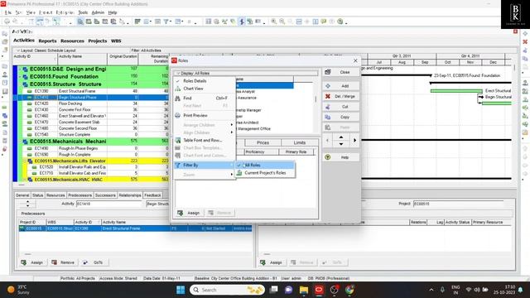
Task: Switch to the Reports tab at top
Action: [47, 41]
